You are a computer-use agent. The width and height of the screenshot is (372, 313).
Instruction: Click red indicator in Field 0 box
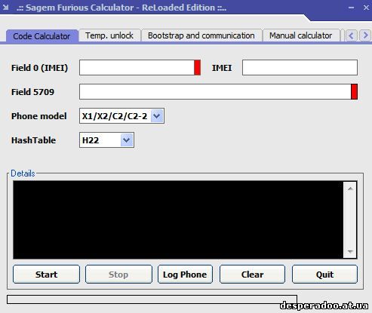click(197, 67)
